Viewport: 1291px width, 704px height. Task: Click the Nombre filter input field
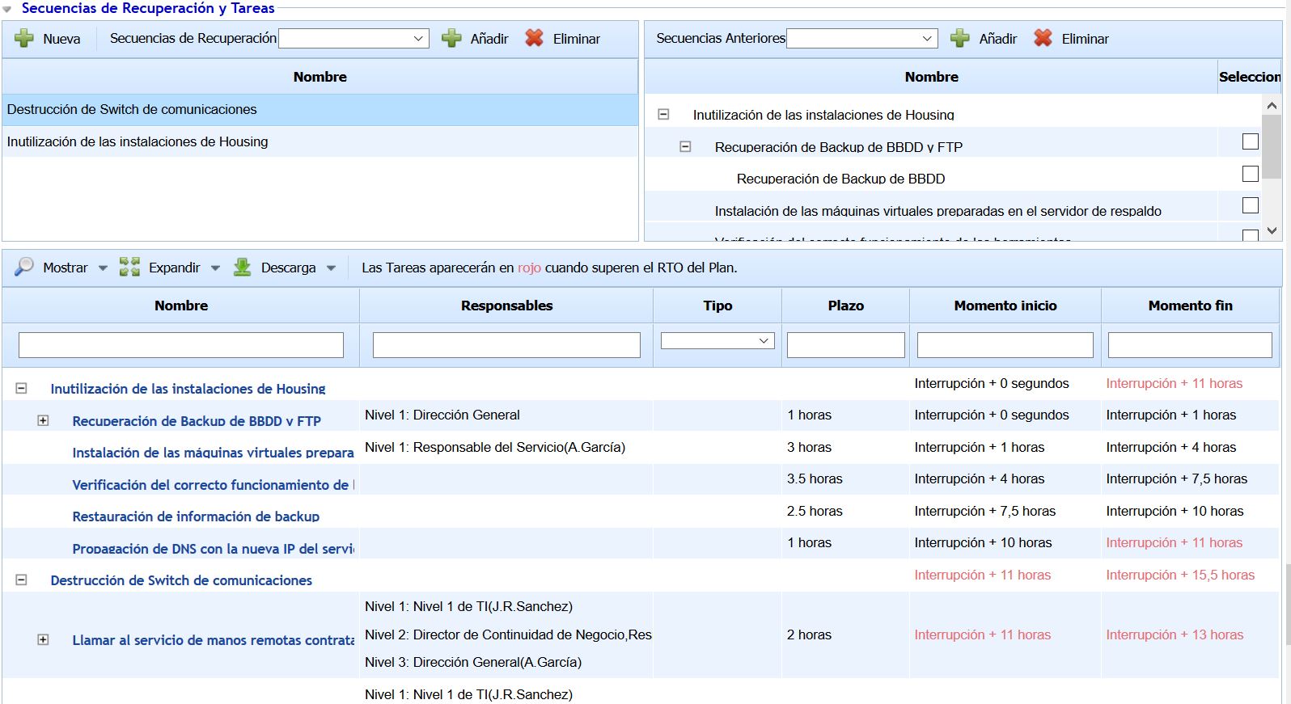point(181,345)
